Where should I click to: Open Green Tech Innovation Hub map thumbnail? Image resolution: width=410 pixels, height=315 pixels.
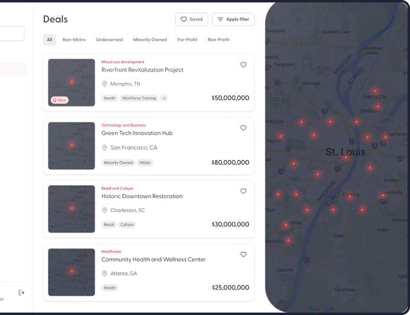[72, 146]
